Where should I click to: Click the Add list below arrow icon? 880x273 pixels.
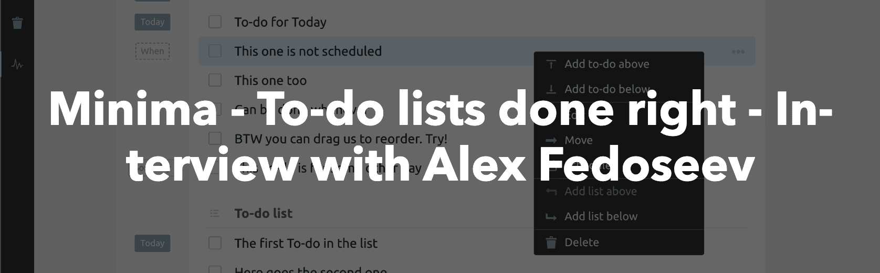(x=551, y=216)
